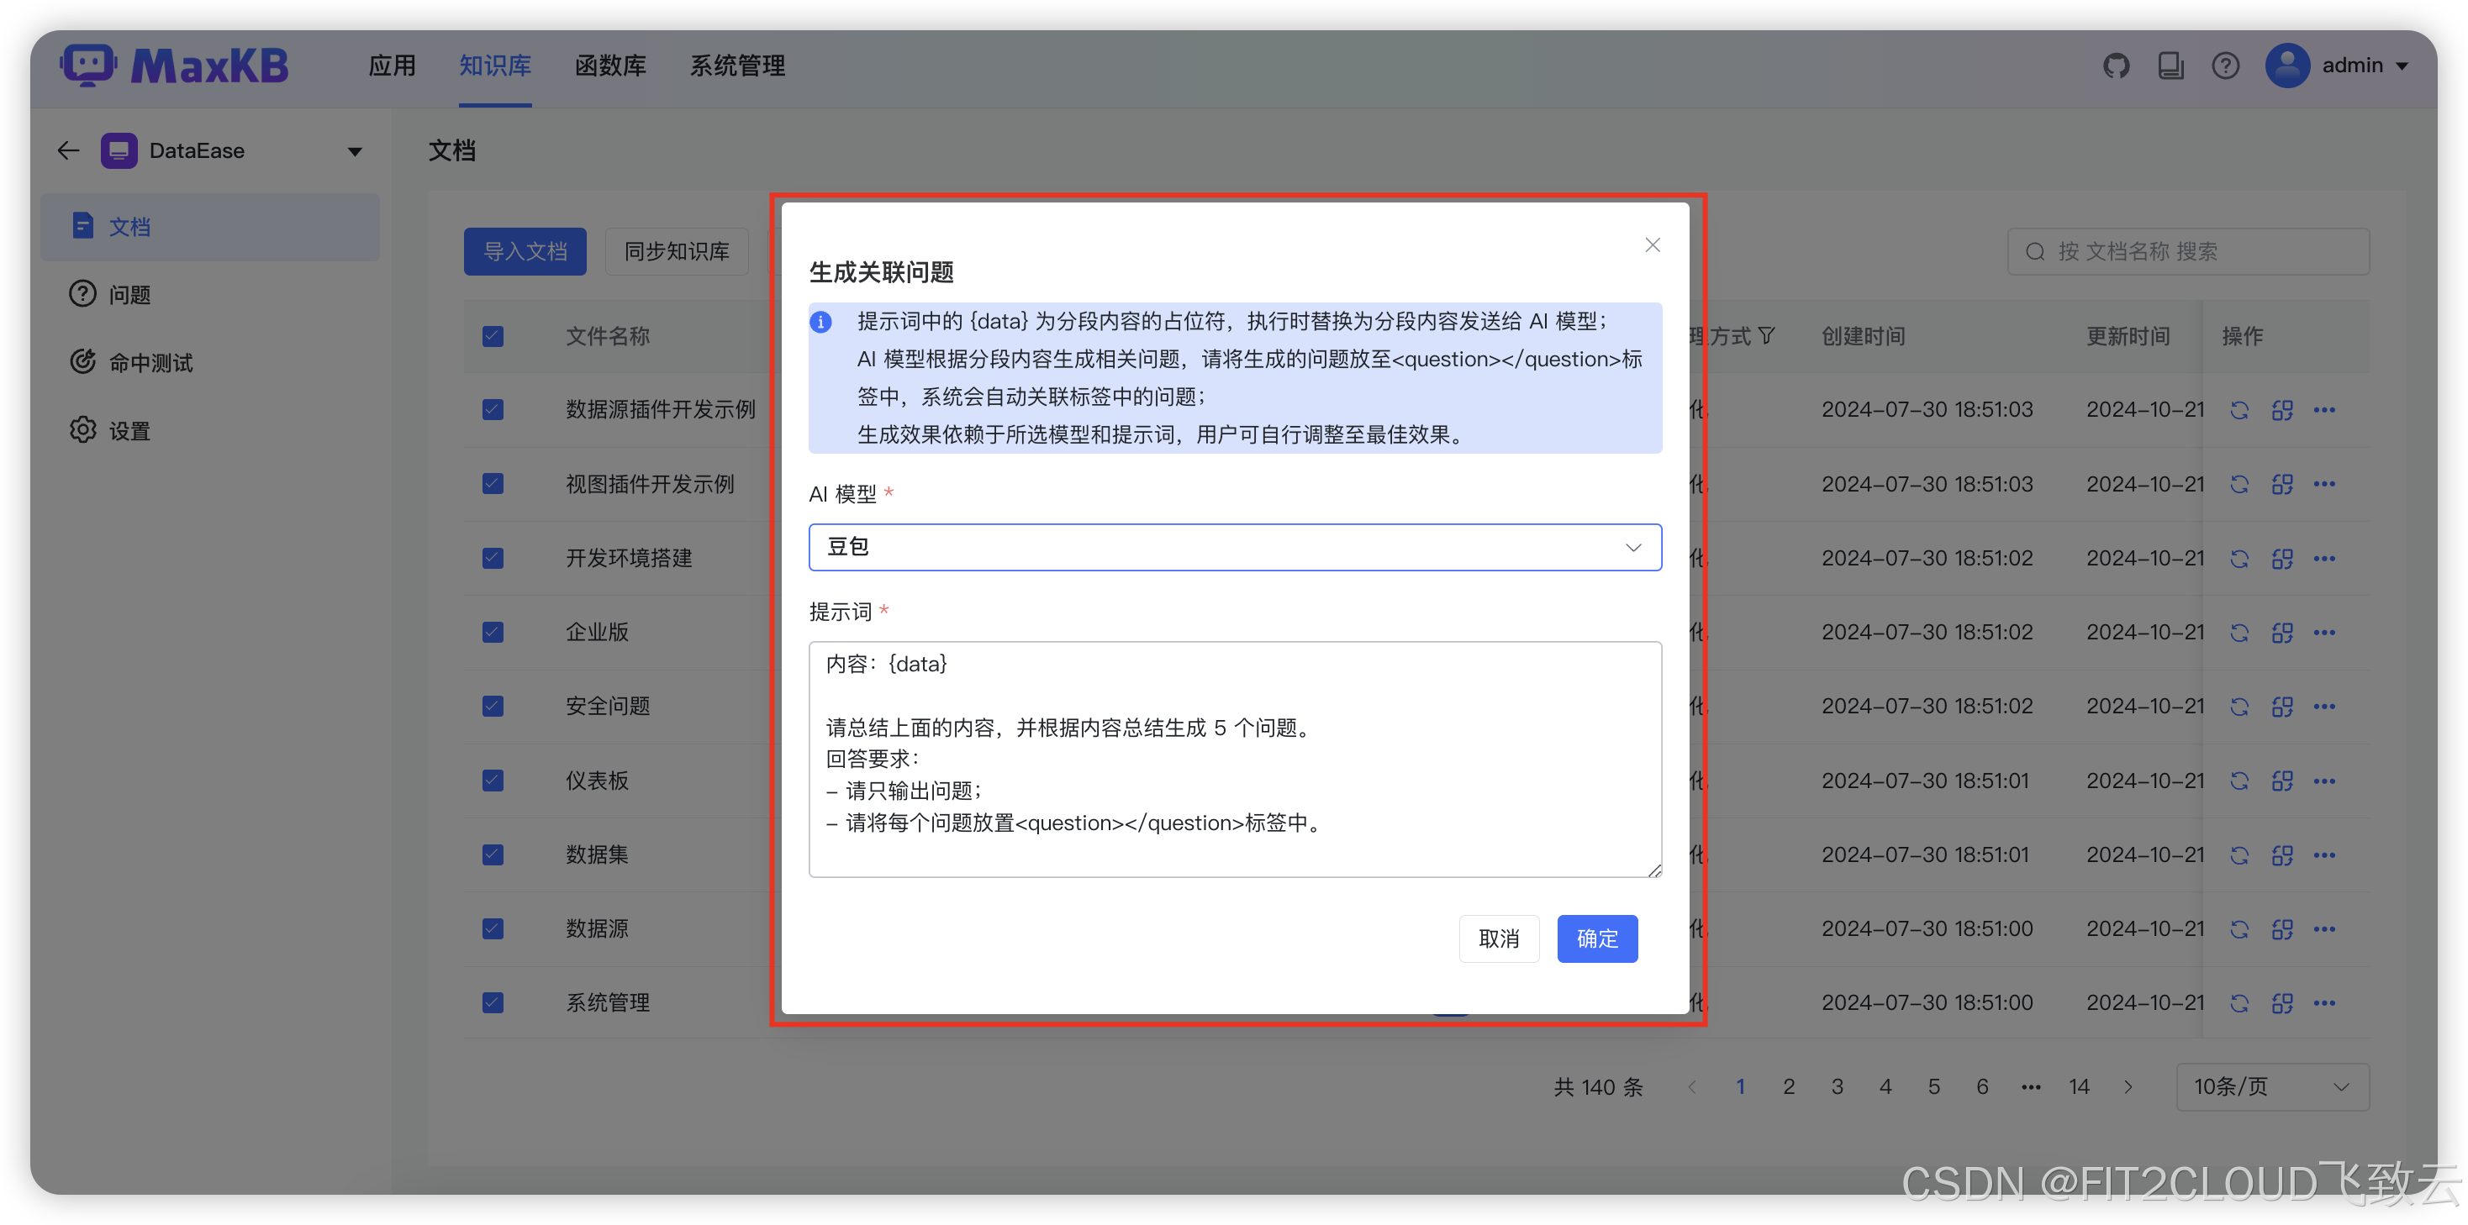Image resolution: width=2468 pixels, height=1225 pixels.
Task: Expand the DataEase knowledge base selector
Action: click(x=355, y=151)
